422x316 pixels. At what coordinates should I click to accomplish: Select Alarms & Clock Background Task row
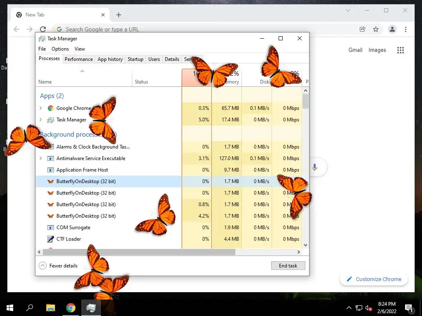pyautogui.click(x=169, y=147)
